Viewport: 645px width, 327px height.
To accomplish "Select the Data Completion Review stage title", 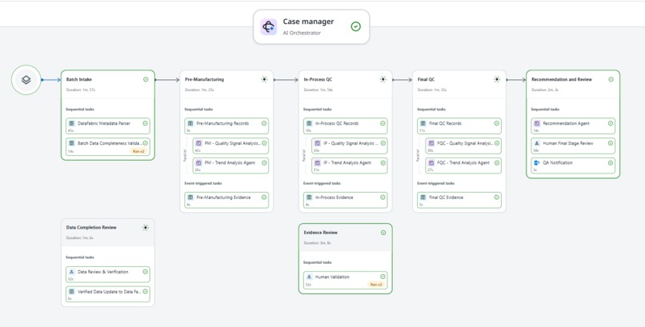I will coord(91,228).
